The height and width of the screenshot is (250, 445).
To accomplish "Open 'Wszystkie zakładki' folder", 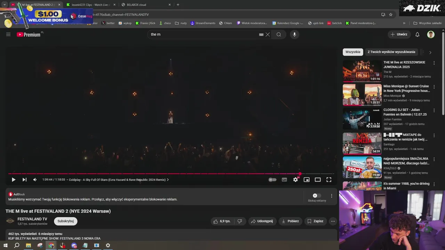I will coord(428,23).
